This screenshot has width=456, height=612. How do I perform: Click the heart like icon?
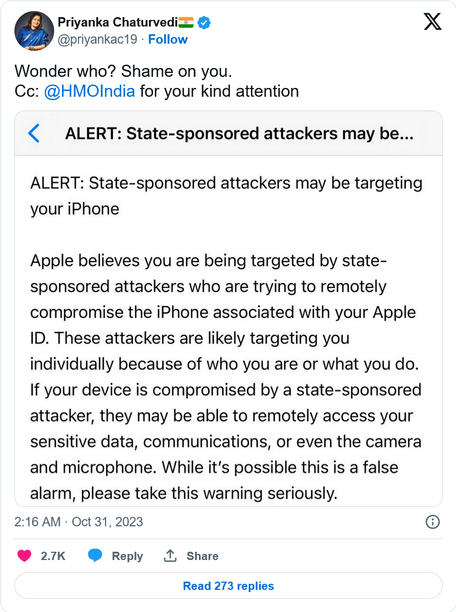point(24,556)
